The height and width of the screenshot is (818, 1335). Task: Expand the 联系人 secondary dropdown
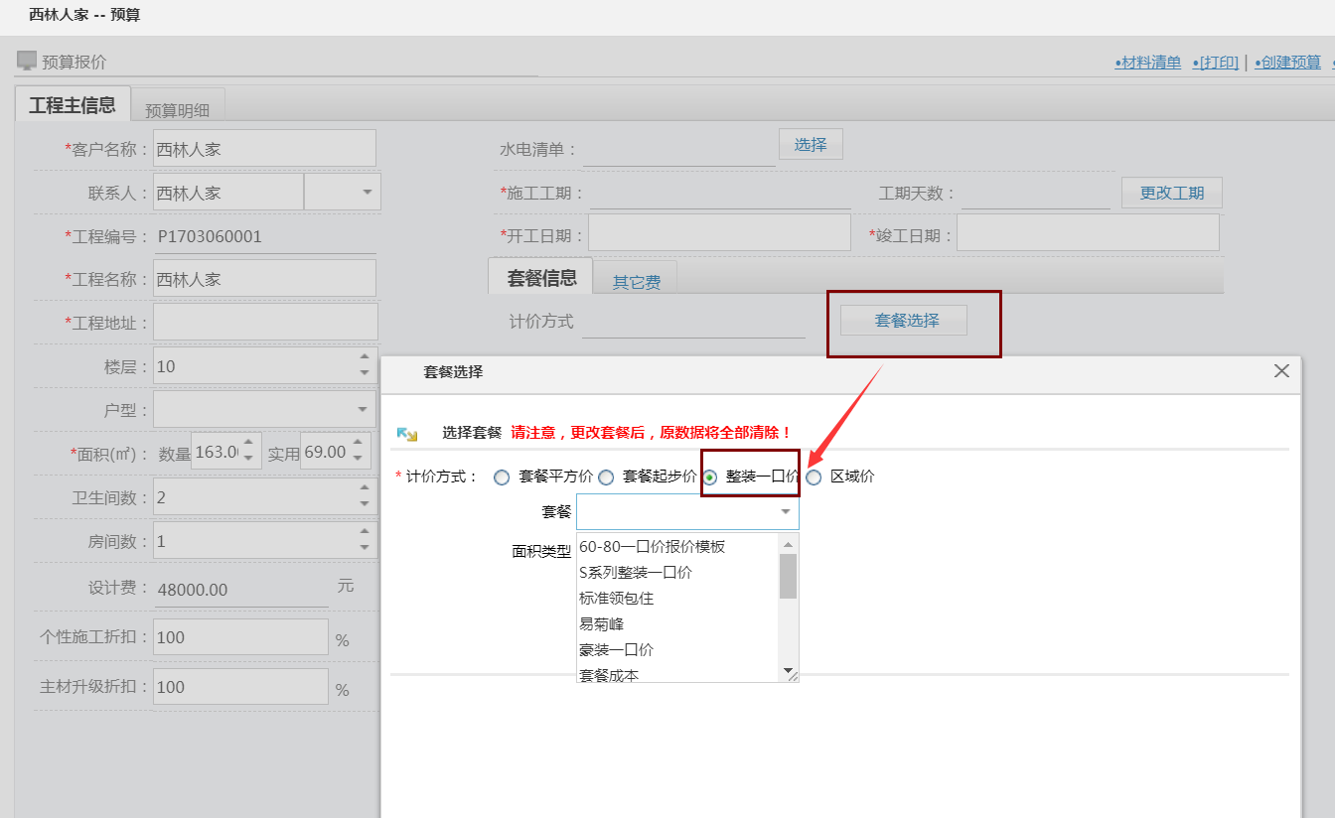[367, 192]
